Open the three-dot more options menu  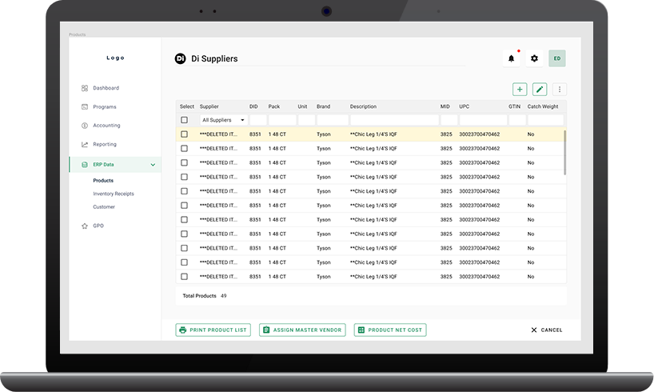click(x=560, y=90)
